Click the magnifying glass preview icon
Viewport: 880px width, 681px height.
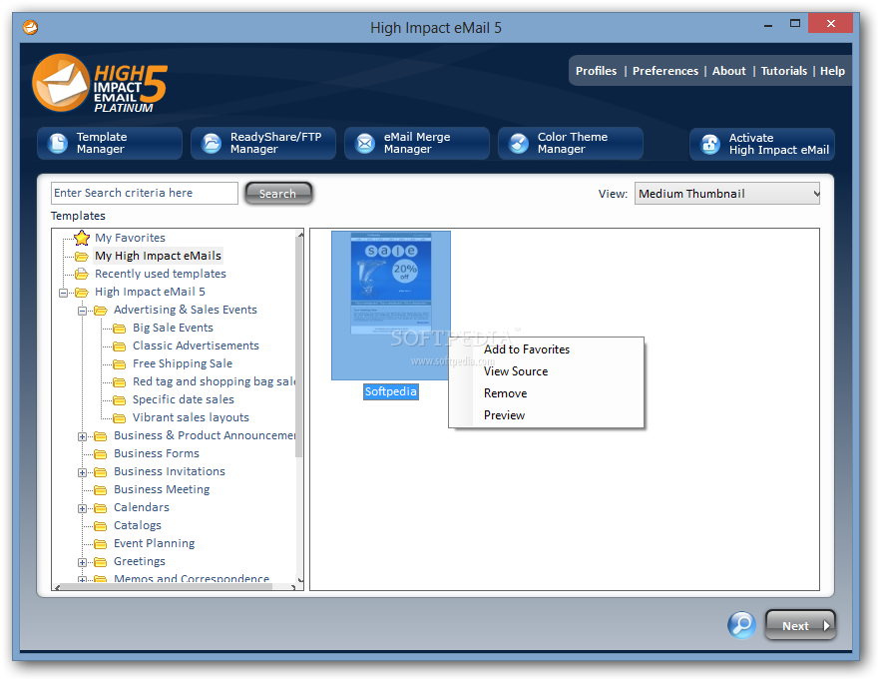(x=741, y=625)
